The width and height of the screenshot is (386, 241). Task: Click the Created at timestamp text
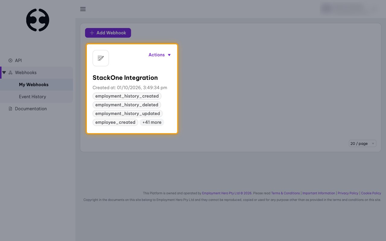130,88
